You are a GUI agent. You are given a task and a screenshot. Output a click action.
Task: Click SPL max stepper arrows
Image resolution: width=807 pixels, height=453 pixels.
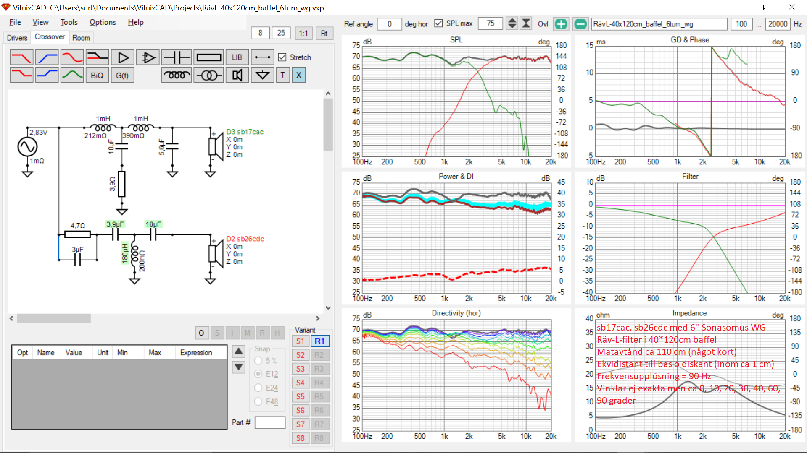click(x=512, y=23)
